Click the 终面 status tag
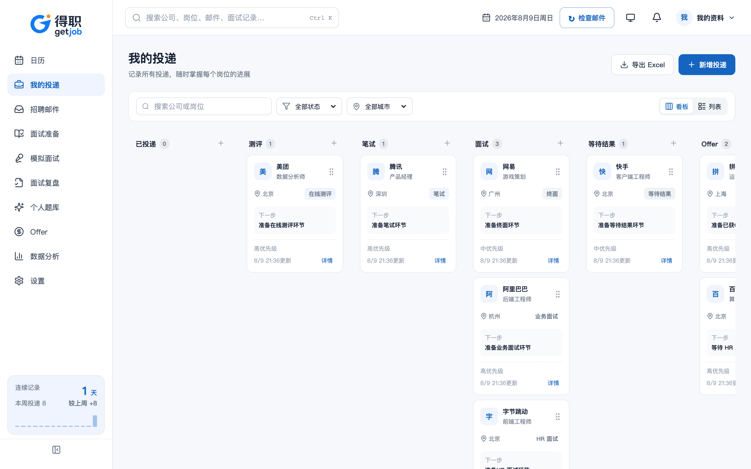 coord(552,194)
